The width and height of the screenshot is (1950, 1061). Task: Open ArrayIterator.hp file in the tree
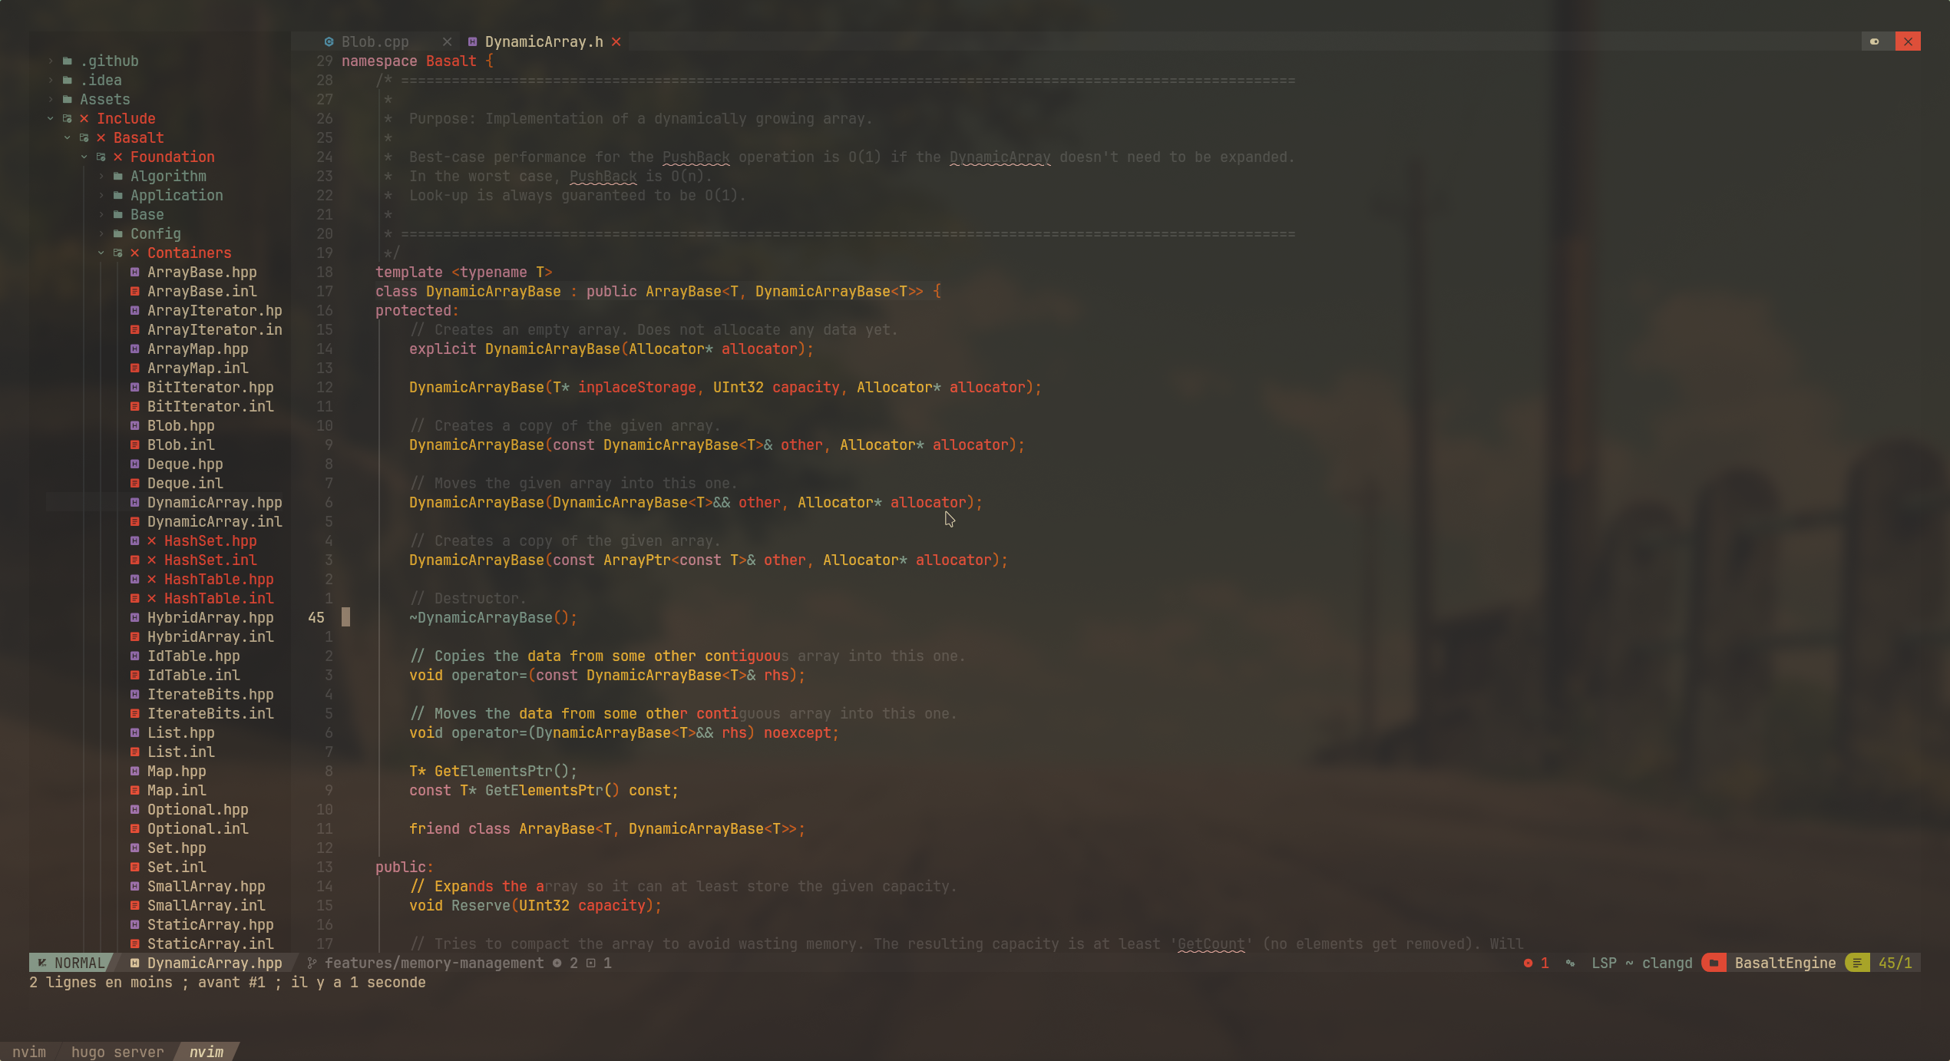click(214, 310)
